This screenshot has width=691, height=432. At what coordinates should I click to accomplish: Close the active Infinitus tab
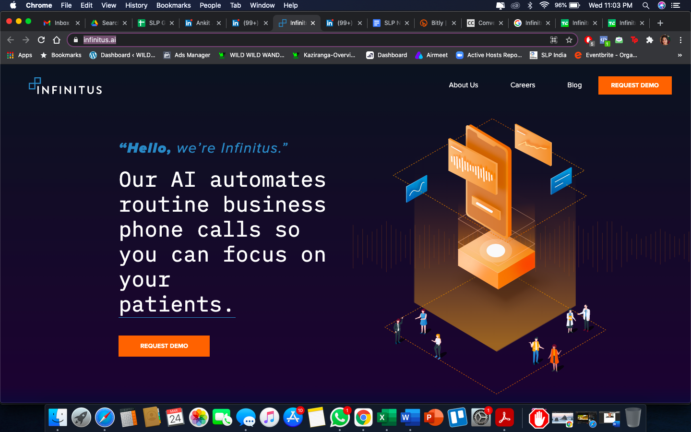[x=313, y=23]
